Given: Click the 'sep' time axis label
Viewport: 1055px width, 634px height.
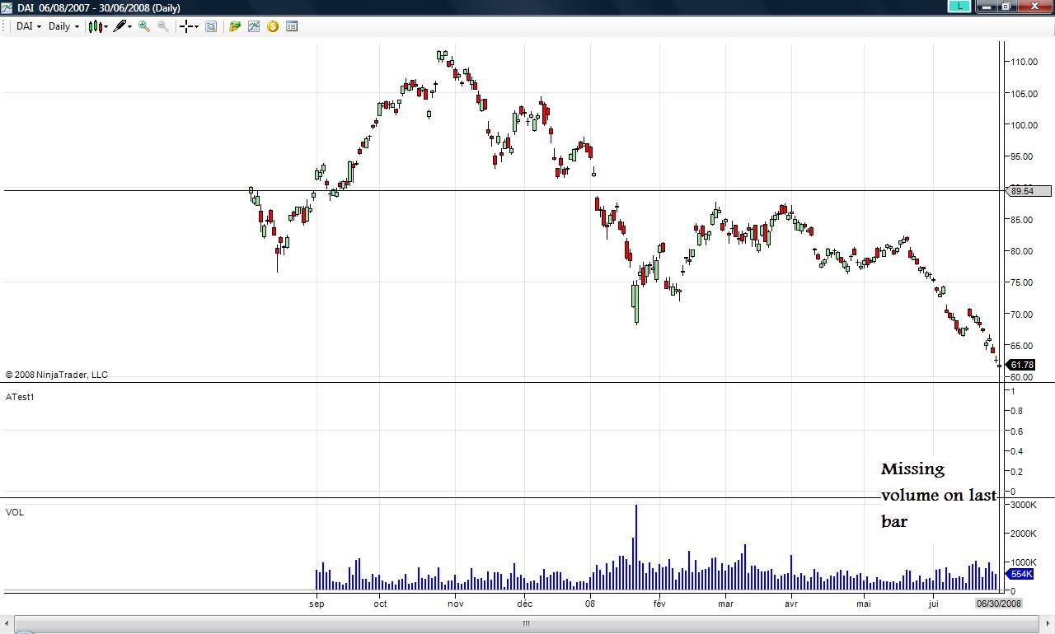Looking at the screenshot, I should click(316, 604).
